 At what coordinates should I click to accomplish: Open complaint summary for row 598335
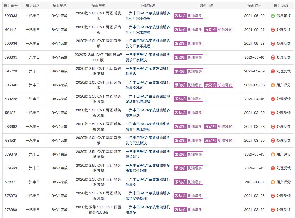coord(148,57)
